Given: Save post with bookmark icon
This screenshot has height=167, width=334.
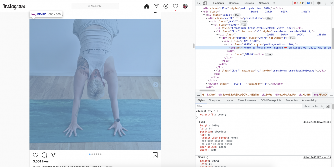Looking at the screenshot, I should [x=155, y=155].
